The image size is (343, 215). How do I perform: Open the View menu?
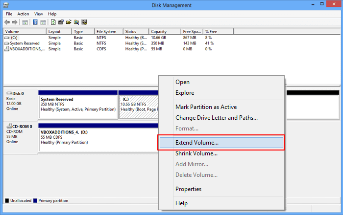(38, 14)
